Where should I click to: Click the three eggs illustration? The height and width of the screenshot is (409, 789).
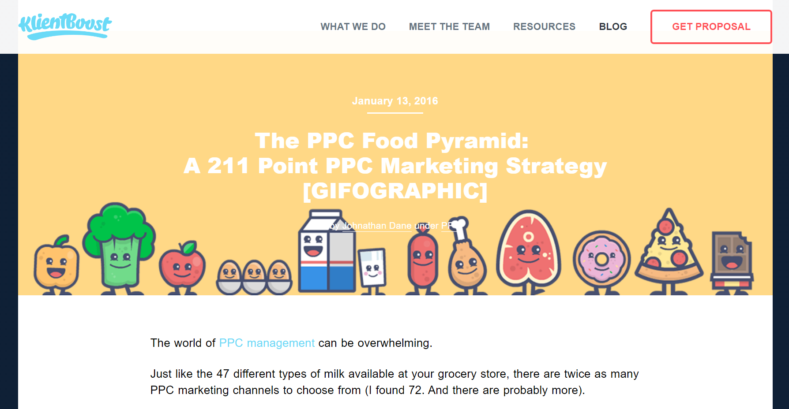[254, 278]
